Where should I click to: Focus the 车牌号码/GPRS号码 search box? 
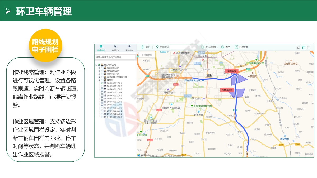click(x=115, y=57)
